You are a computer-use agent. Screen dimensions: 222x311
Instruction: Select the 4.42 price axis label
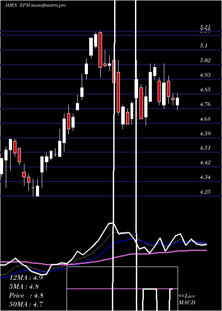[205, 163]
